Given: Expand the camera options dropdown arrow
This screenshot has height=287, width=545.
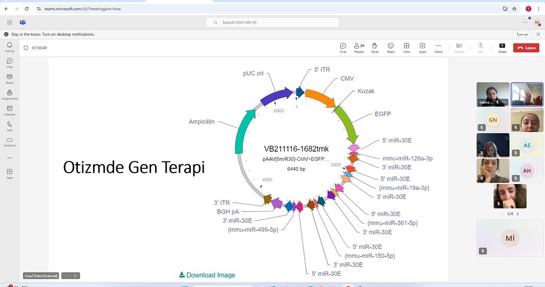Looking at the screenshot, I should click(x=469, y=48).
